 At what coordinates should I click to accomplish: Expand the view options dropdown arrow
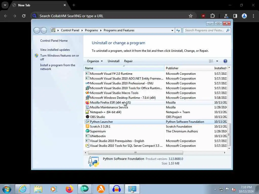point(217,61)
